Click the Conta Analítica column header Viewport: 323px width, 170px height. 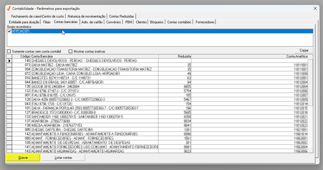coord(250,56)
